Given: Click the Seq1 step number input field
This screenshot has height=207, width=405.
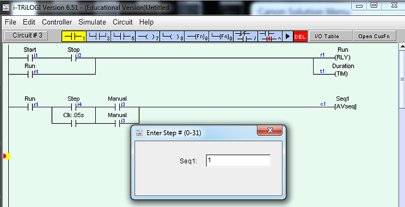Looking at the screenshot, I should point(238,160).
